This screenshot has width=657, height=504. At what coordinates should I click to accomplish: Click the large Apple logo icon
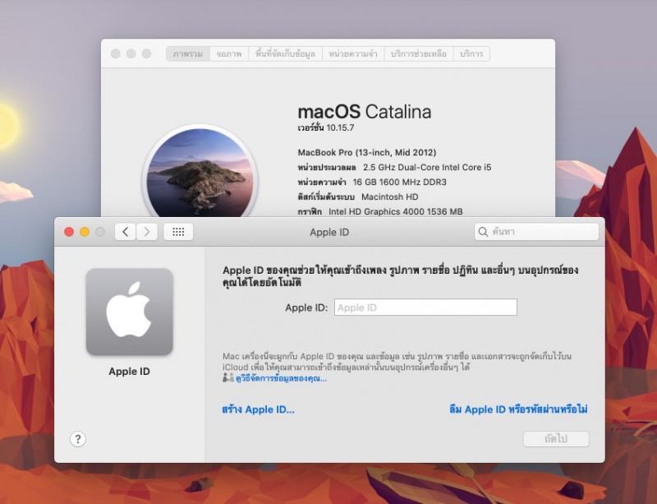(130, 312)
